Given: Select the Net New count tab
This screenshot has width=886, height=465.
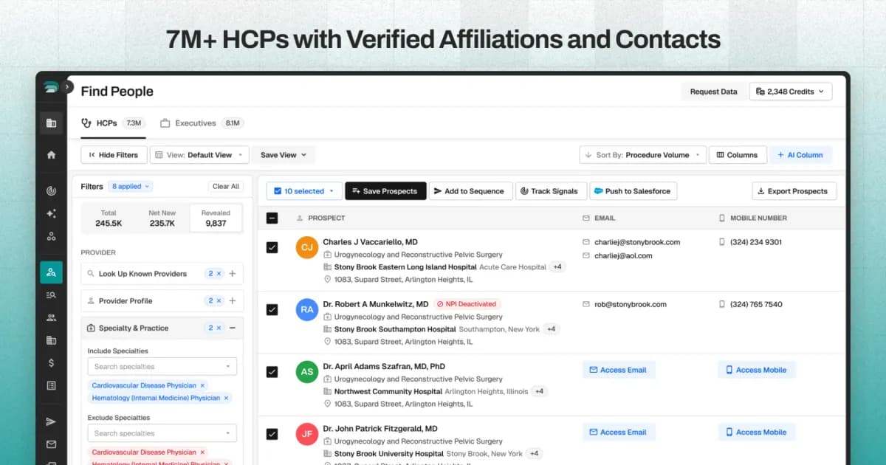Looking at the screenshot, I should (162, 218).
